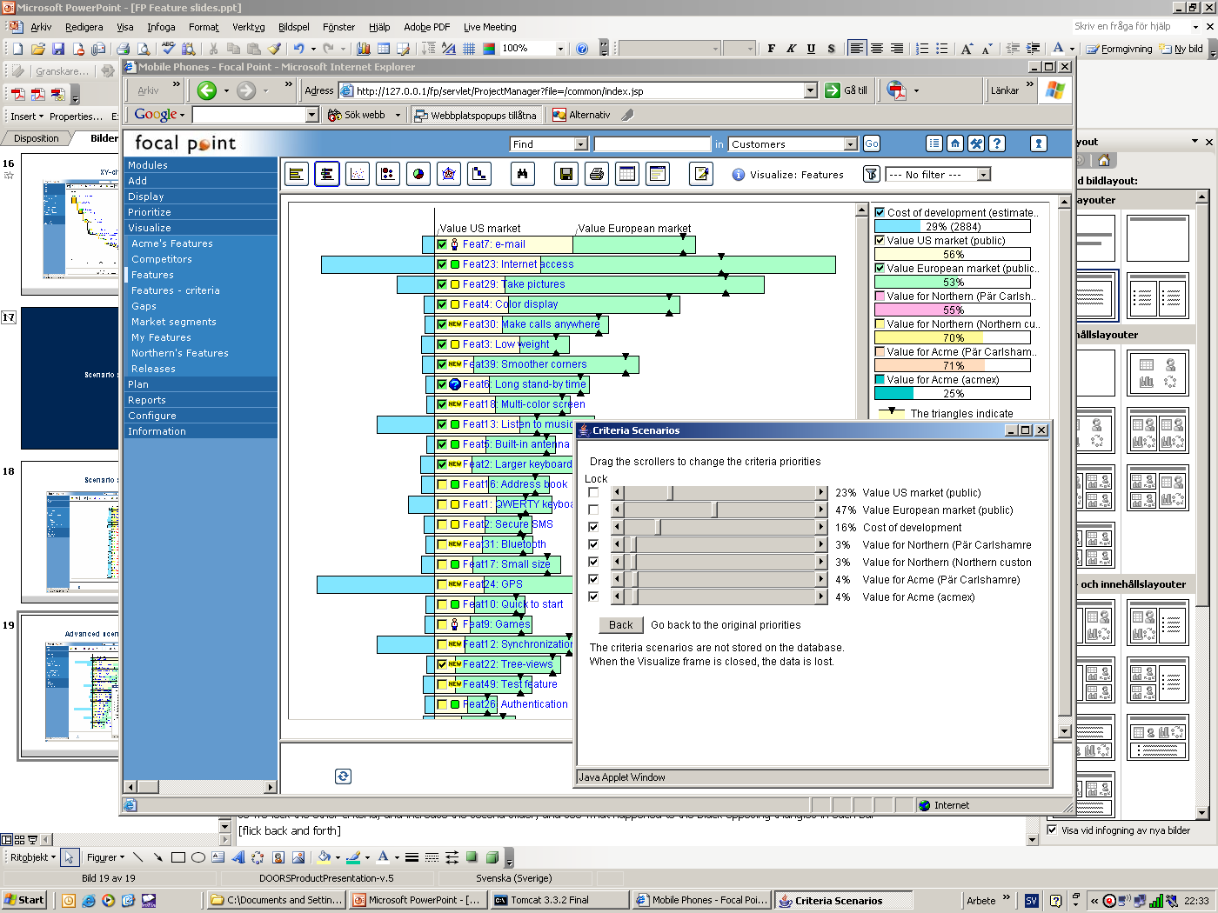
Task: Open the scatter plot visualization icon
Action: coord(358,174)
